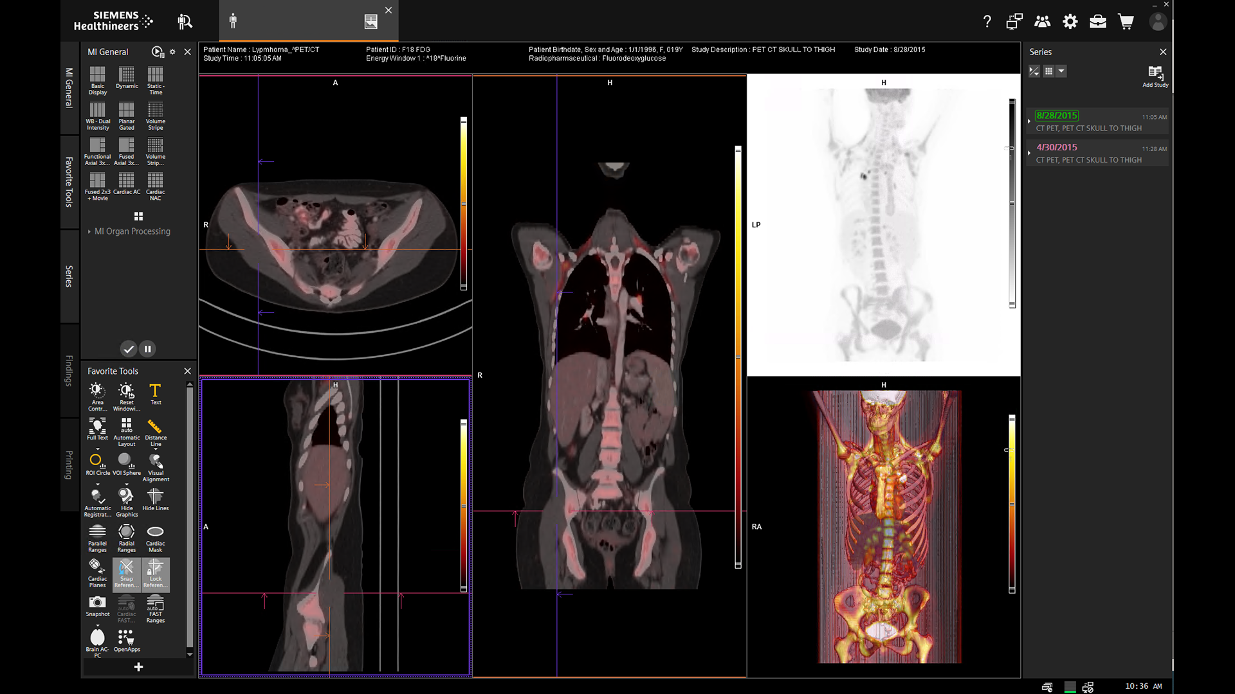
Task: Take a Snapshot with camera icon
Action: point(97,605)
